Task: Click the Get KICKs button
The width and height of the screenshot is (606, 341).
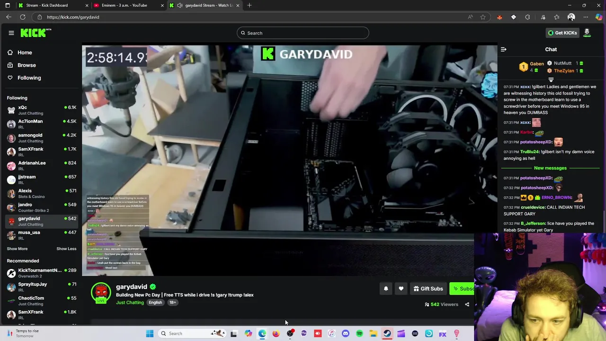Action: [562, 33]
